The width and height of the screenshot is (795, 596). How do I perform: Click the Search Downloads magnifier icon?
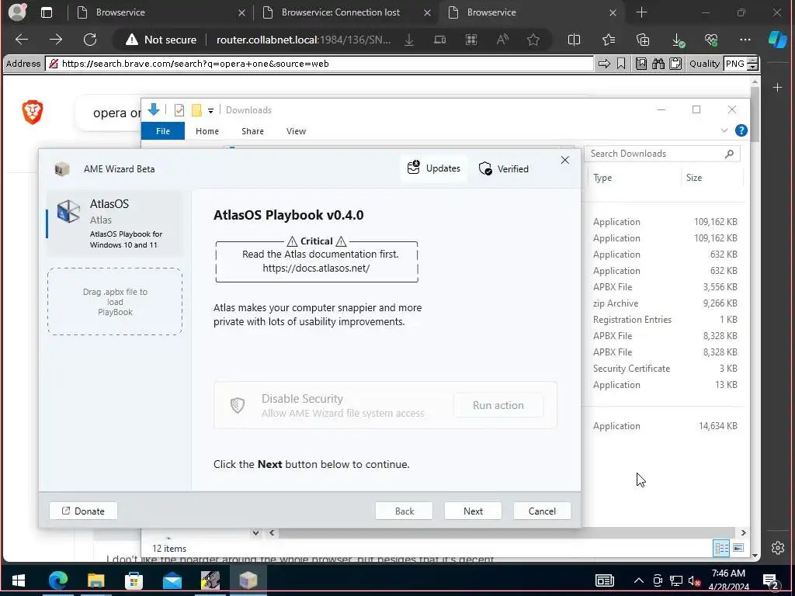coord(729,154)
